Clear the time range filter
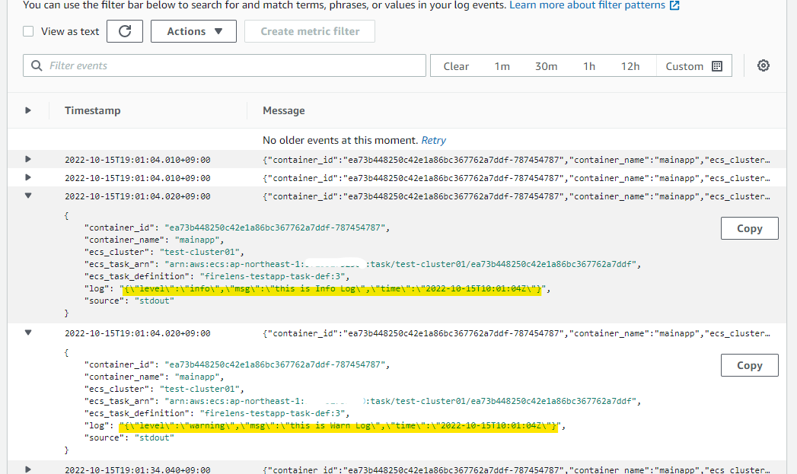 coord(456,66)
